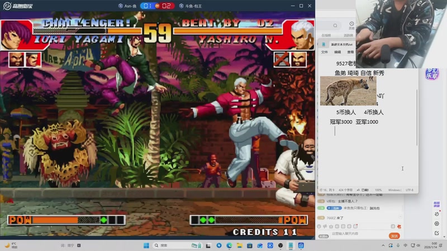Collapse the chat panel using the up-arrow button

[x=401, y=217]
